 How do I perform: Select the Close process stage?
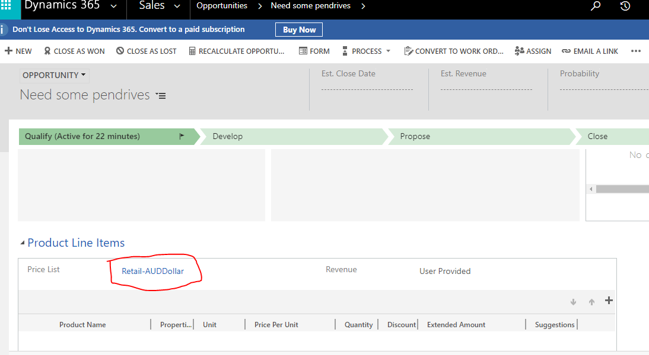(x=613, y=137)
